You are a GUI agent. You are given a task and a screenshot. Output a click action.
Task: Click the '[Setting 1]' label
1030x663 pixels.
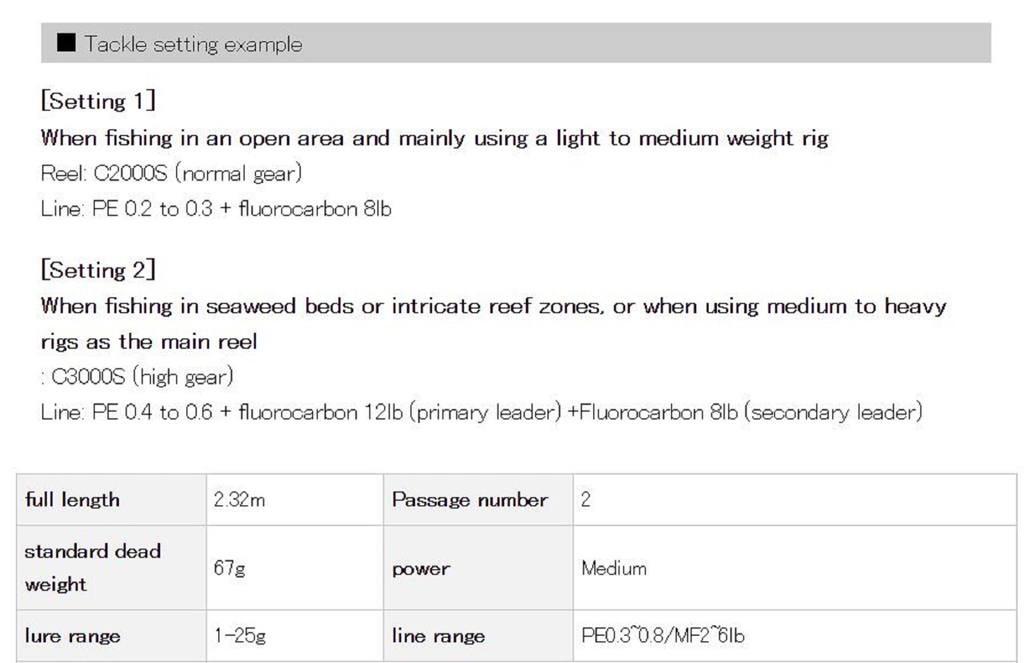pyautogui.click(x=98, y=101)
